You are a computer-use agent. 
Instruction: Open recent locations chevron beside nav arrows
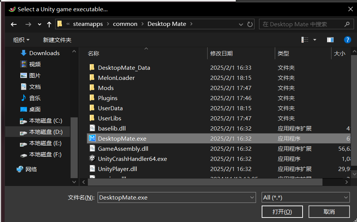pos(40,24)
